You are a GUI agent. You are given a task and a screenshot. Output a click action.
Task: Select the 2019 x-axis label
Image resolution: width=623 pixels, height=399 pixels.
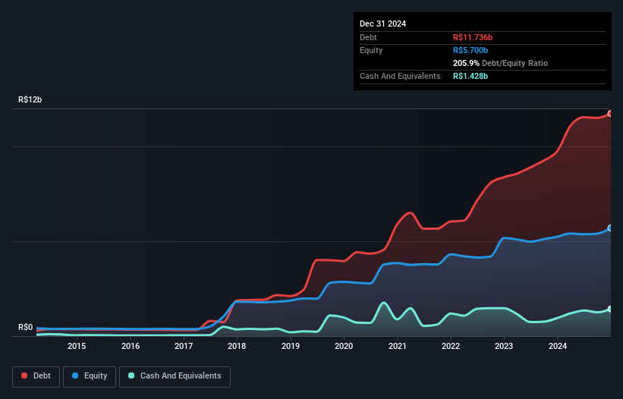291,346
